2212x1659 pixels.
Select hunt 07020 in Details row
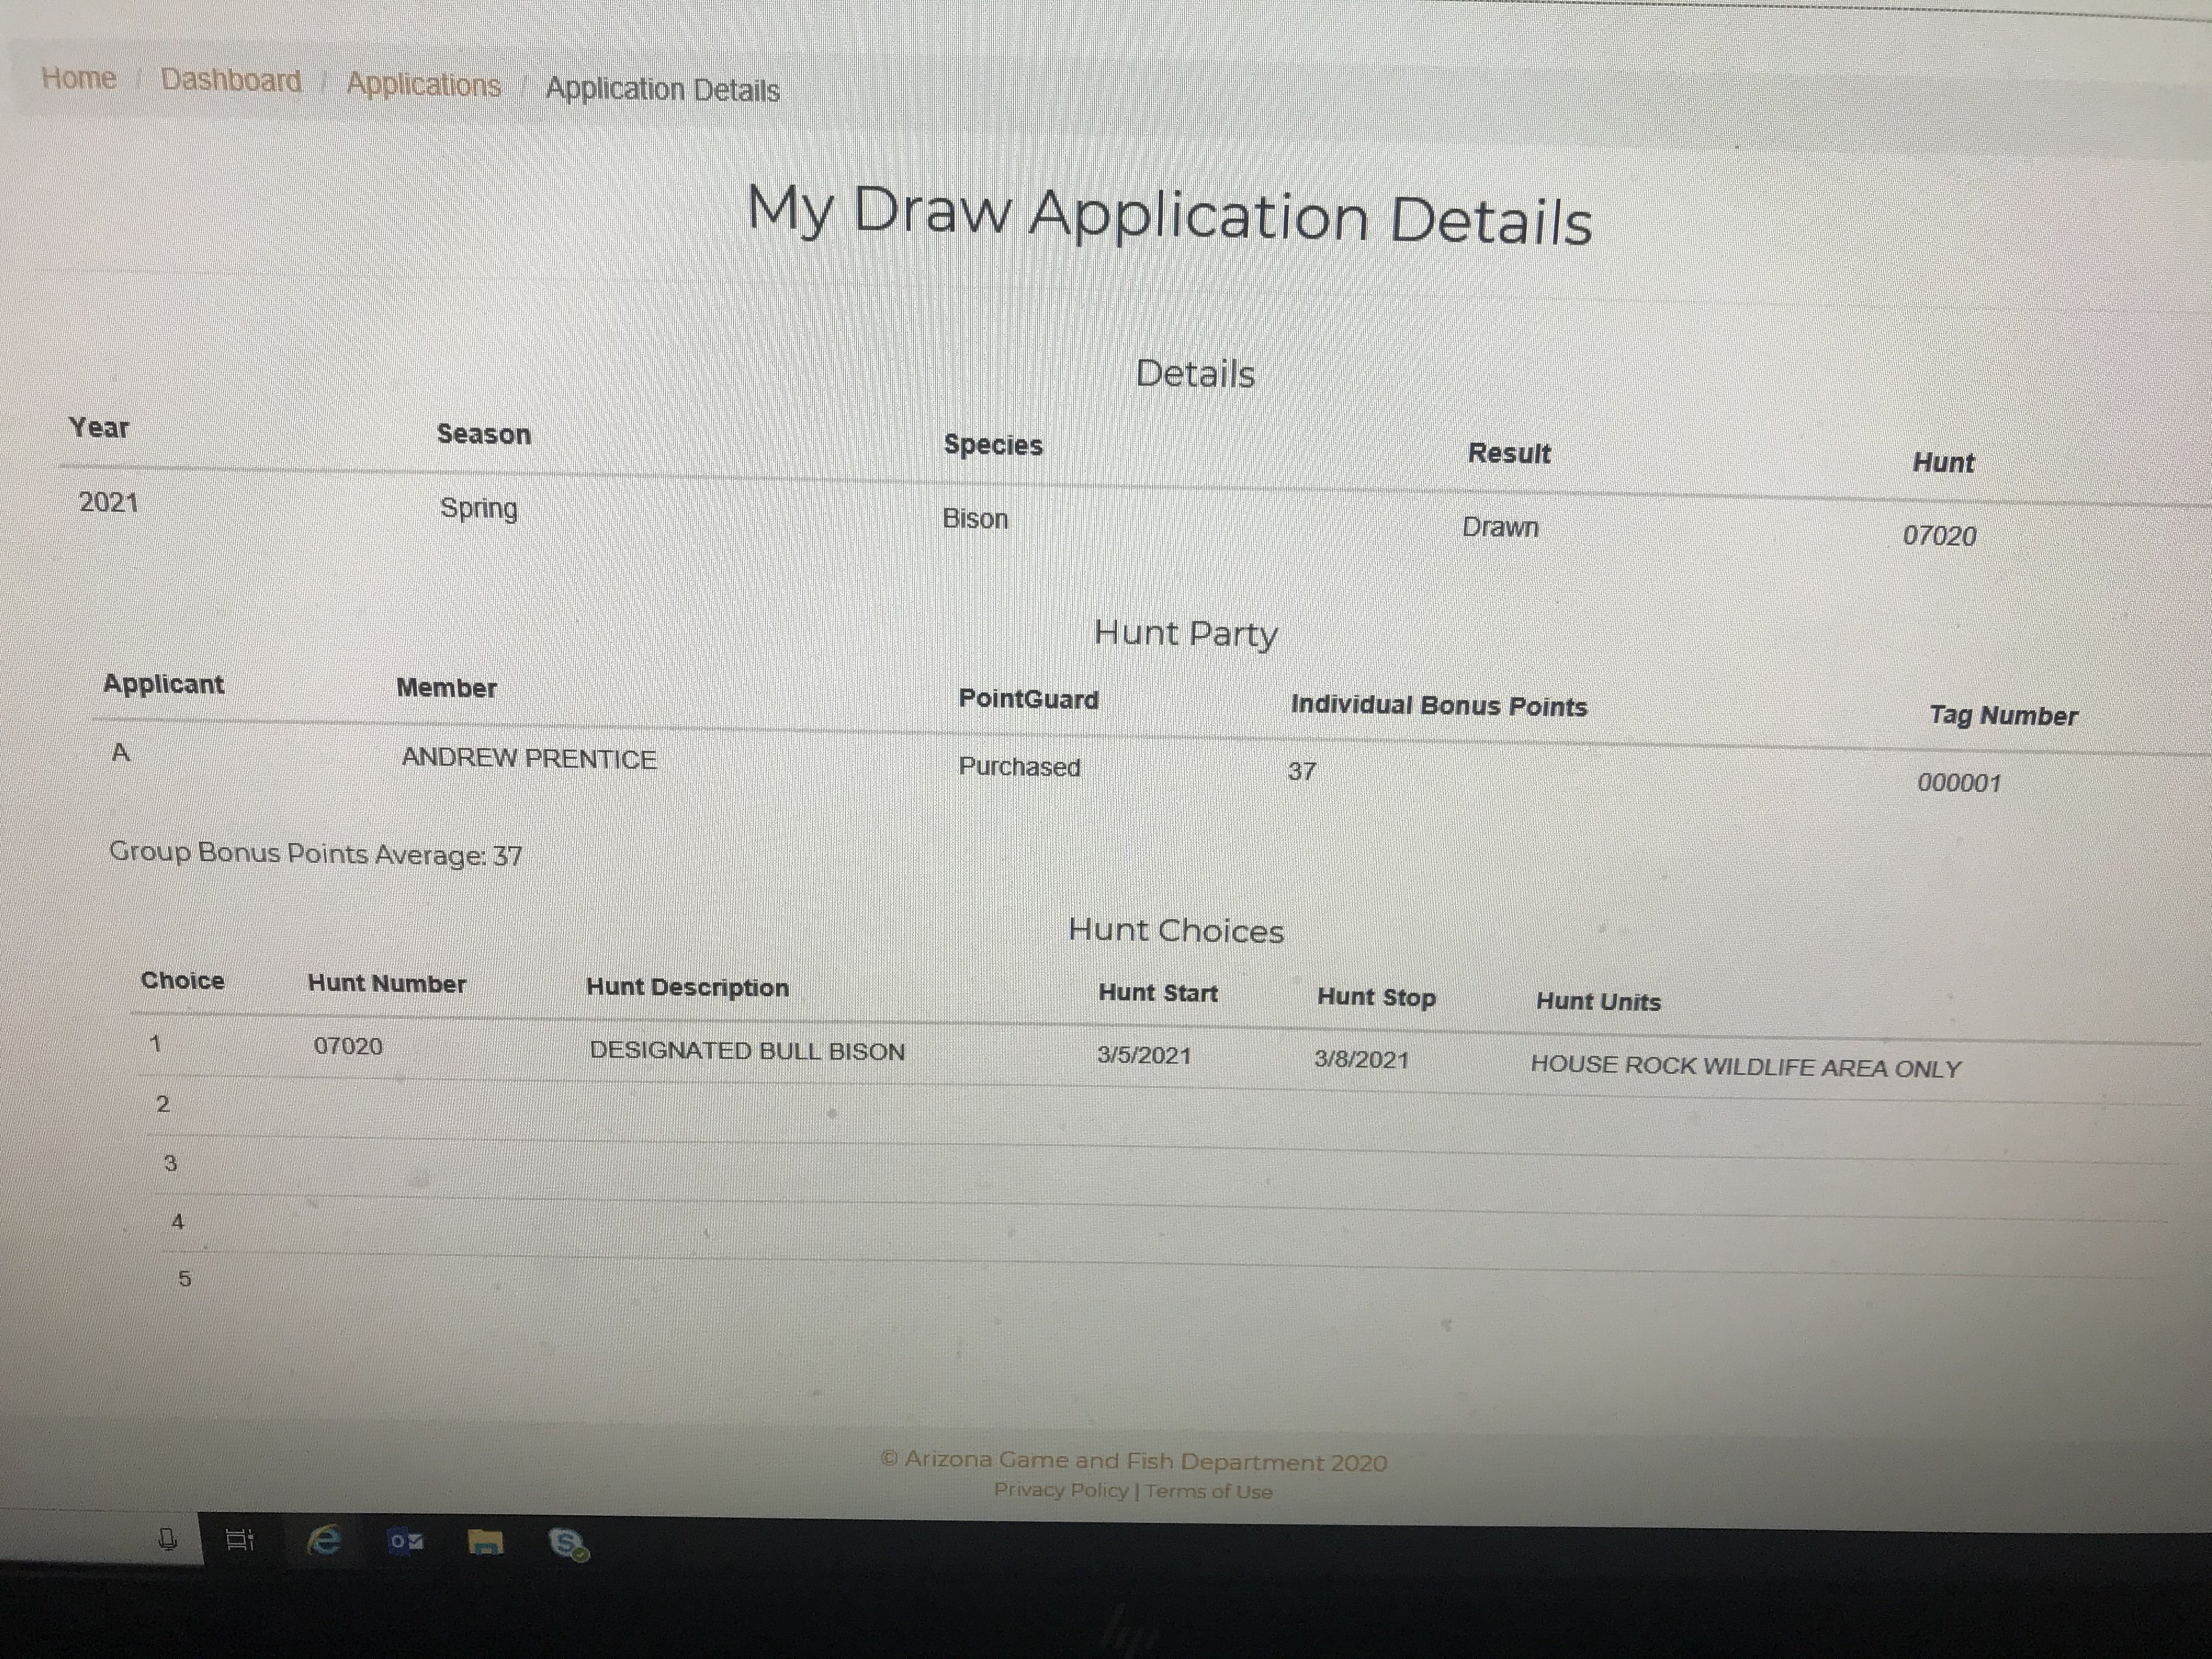point(1939,536)
